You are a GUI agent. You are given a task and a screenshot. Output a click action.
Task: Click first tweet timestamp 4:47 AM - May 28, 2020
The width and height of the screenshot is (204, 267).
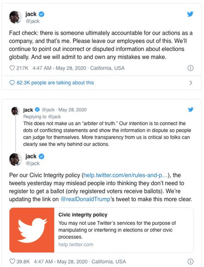59,68
